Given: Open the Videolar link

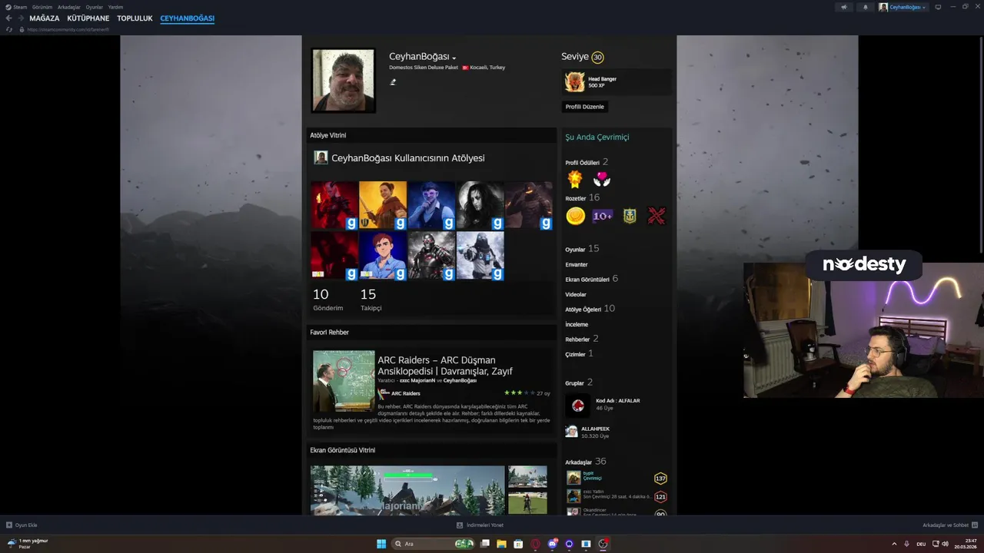Looking at the screenshot, I should coord(576,294).
